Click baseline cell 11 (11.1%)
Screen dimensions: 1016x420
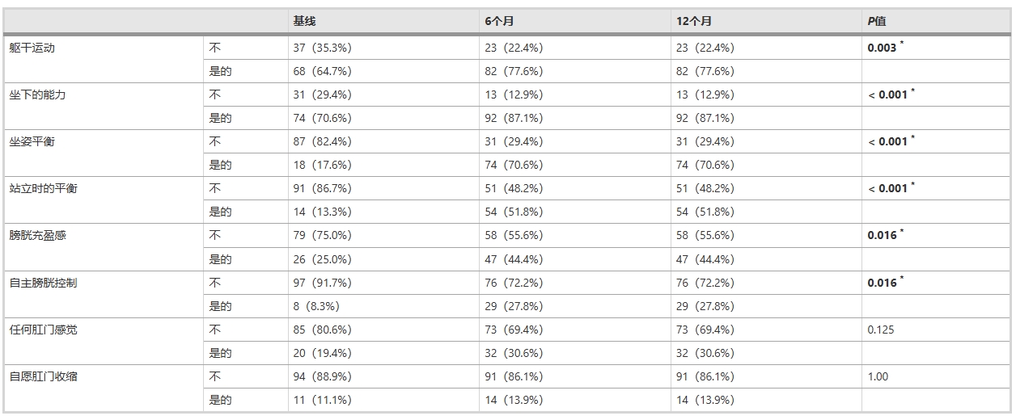tap(322, 400)
